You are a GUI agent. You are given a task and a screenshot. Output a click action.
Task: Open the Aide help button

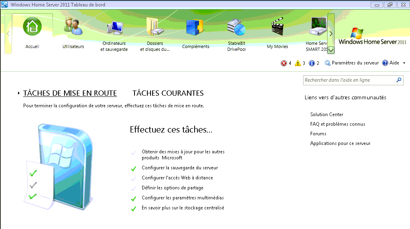click(x=391, y=63)
